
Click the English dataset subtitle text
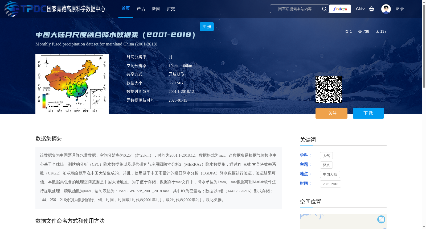point(96,44)
